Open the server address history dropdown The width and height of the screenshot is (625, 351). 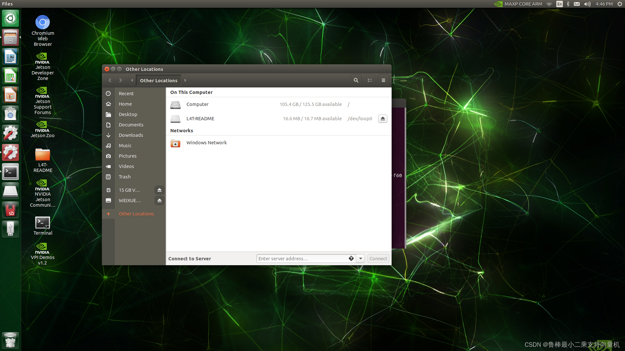click(x=360, y=258)
